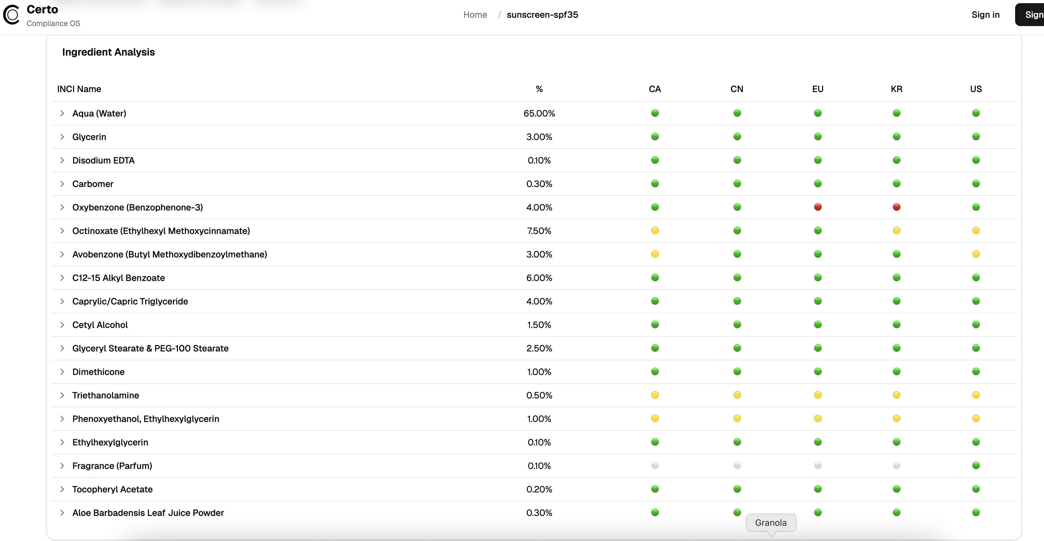Click the INCI Name column header
This screenshot has width=1044, height=541.
79,89
